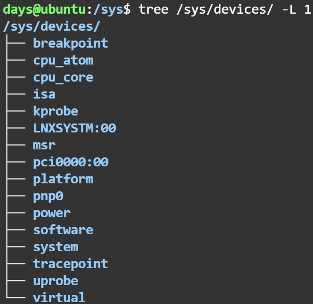This screenshot has height=304, width=313.
Task: Select the cpu_atom directory name
Action: coord(63,60)
